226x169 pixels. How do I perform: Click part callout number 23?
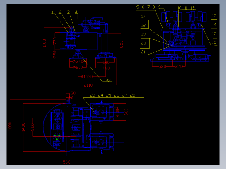tap(93, 95)
